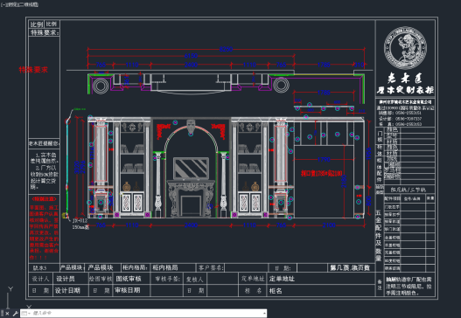Select the 1790 dimension text
The width and height of the screenshot is (461, 318).
pyautogui.click(x=324, y=160)
